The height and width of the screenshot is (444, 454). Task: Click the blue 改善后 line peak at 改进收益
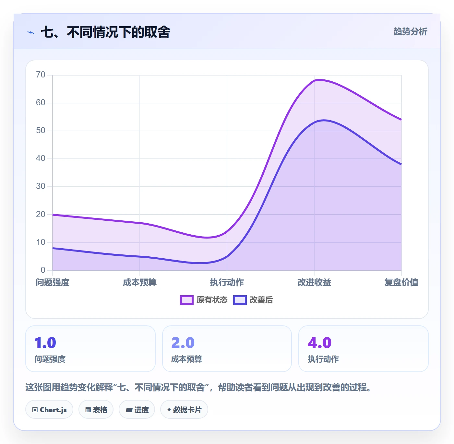click(314, 122)
